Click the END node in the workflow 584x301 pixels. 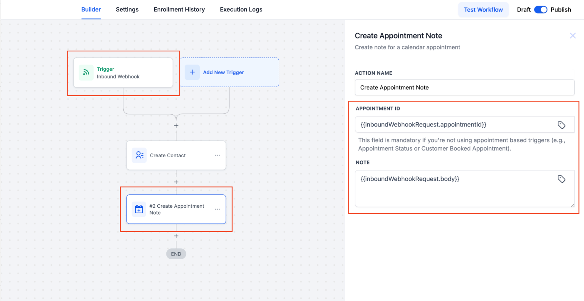click(x=176, y=254)
